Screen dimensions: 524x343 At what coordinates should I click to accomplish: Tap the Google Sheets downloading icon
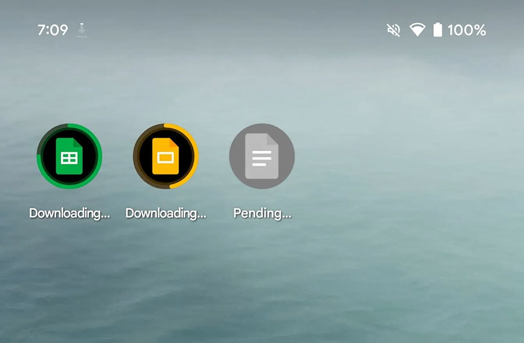69,156
